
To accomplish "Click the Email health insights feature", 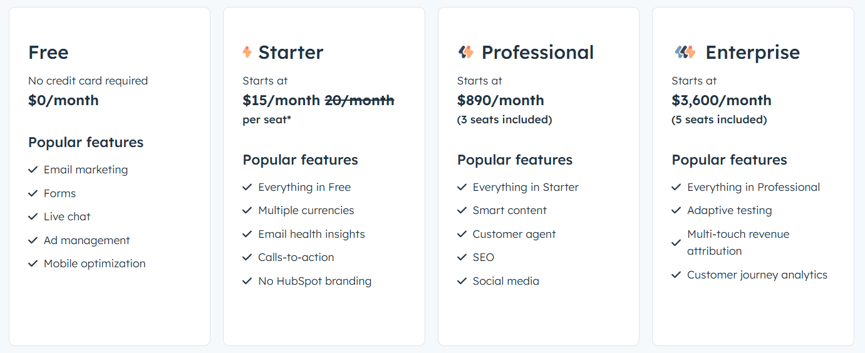I will (311, 234).
